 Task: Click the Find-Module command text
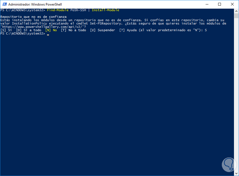tap(58, 10)
